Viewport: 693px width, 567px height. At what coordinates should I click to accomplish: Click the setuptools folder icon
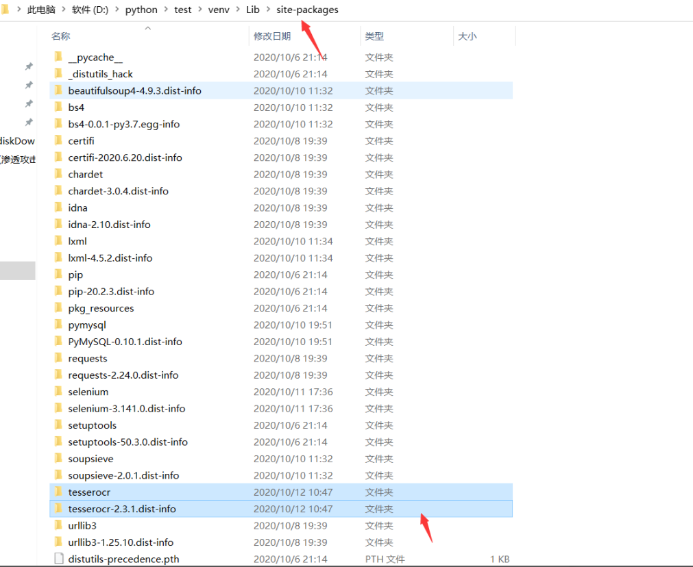[x=58, y=425]
